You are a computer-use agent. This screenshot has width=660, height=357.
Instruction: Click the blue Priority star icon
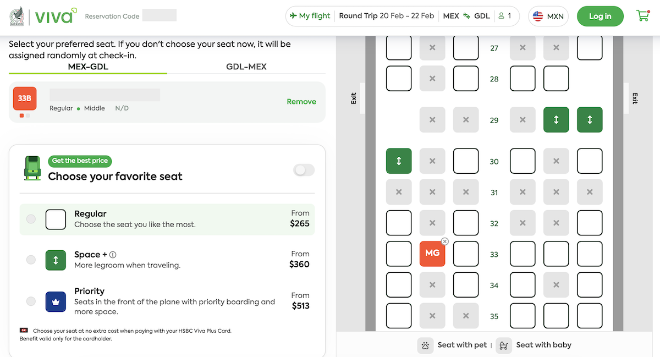[56, 301]
